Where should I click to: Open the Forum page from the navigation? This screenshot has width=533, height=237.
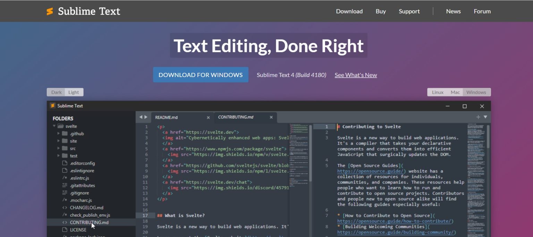coord(482,11)
